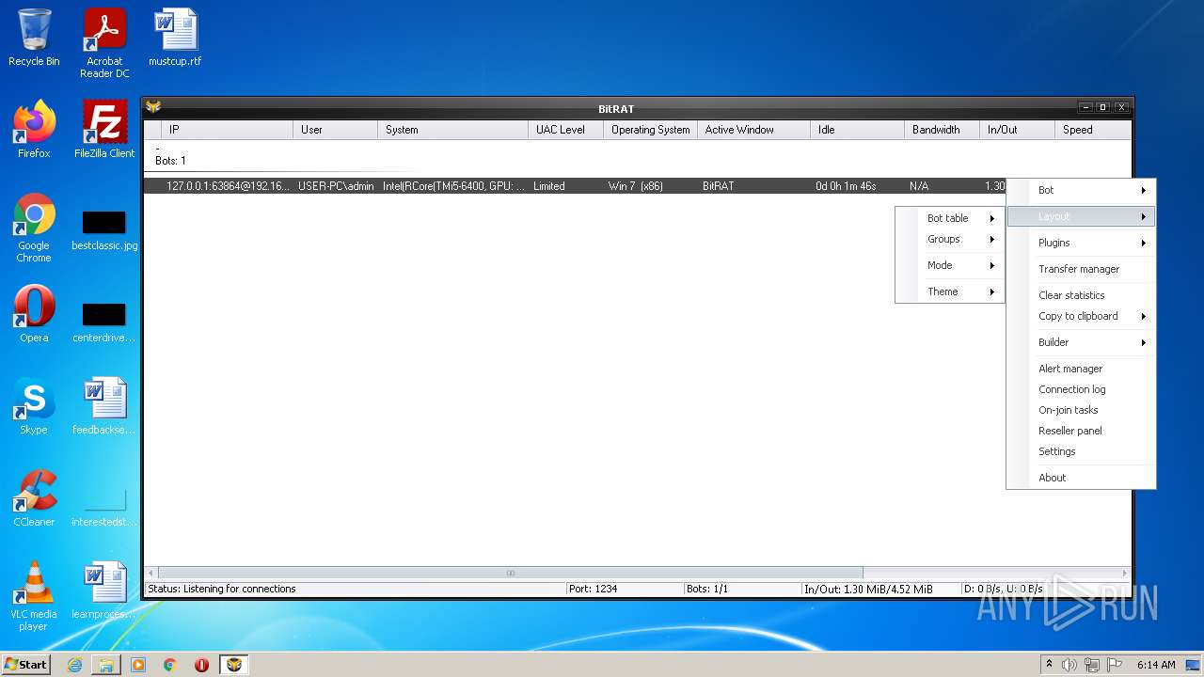The image size is (1204, 677).
Task: Sort by Idle column header
Action: [857, 130]
